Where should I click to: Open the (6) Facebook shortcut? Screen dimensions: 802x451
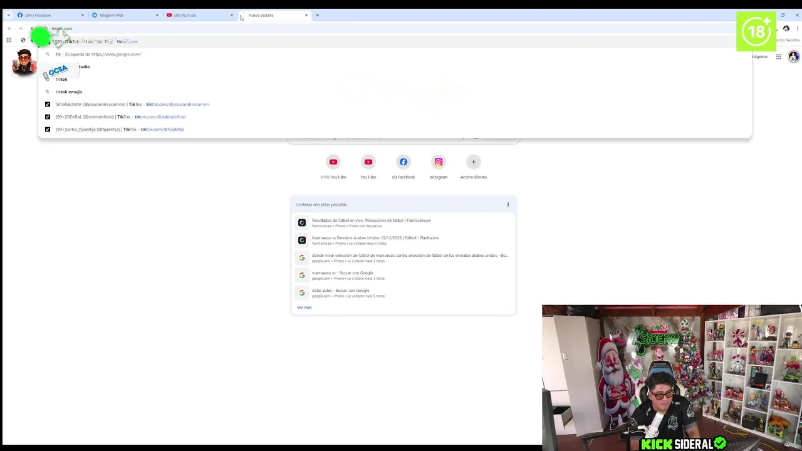pyautogui.click(x=404, y=167)
